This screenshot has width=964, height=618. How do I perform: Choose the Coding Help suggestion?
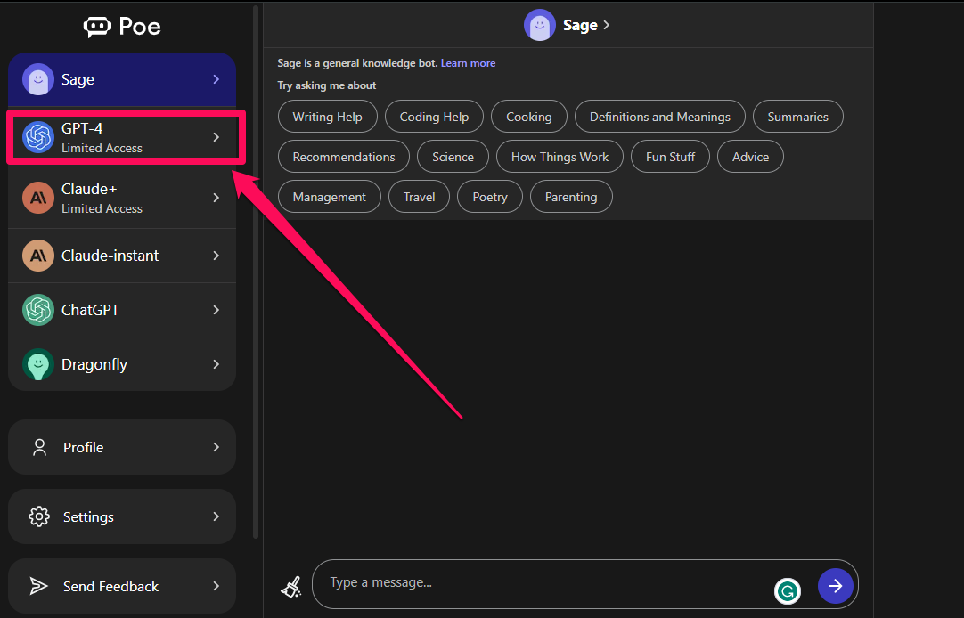434,117
